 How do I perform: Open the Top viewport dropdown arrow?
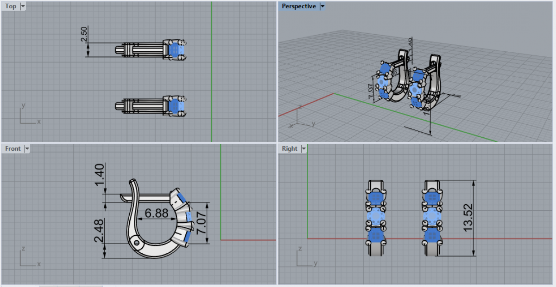23,6
